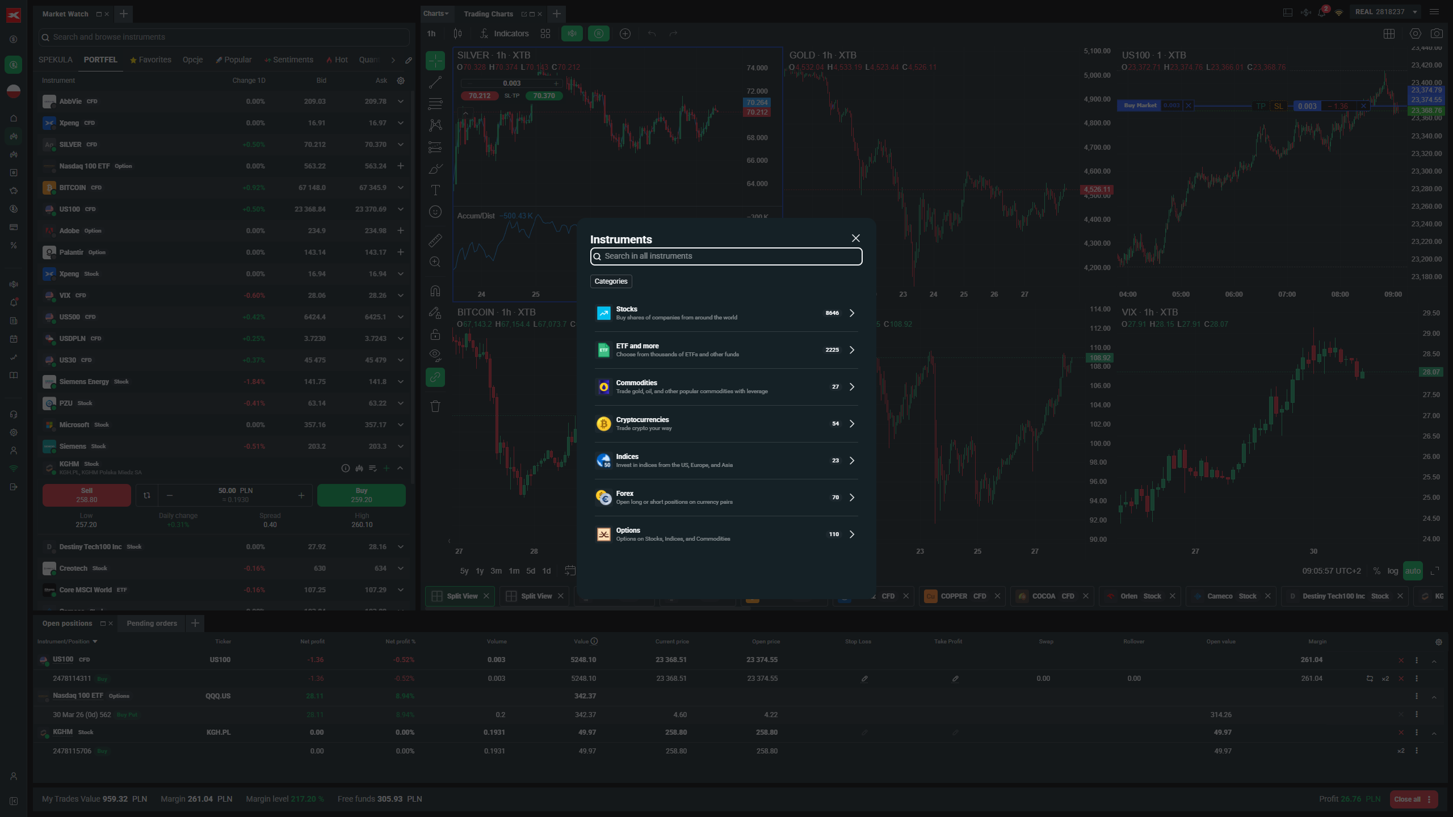Click the Stocks category icon

pos(603,313)
